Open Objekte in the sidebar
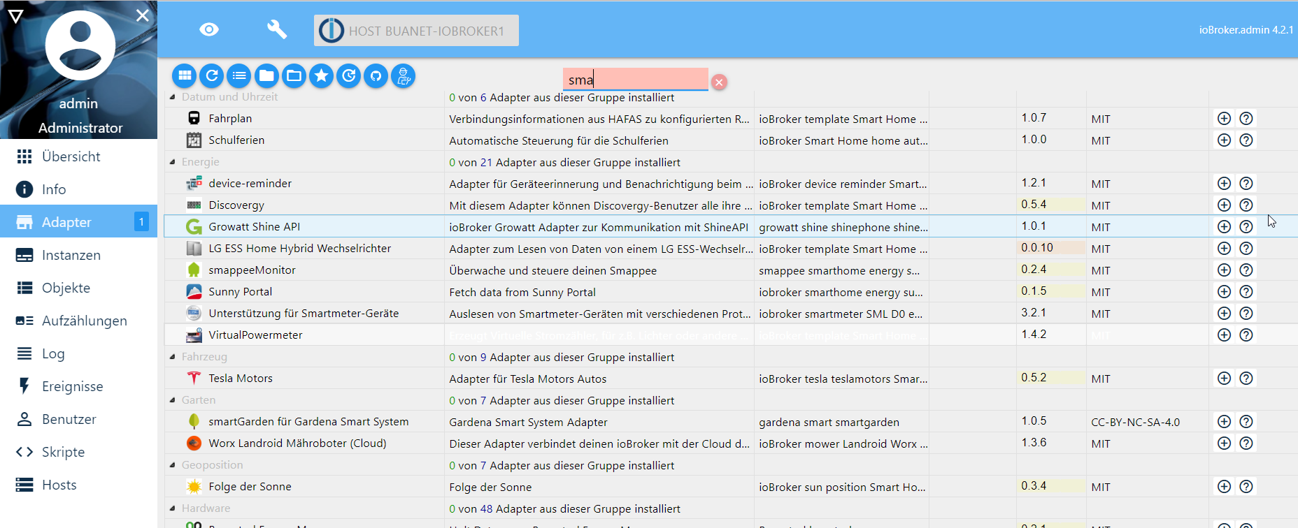Image resolution: width=1298 pixels, height=528 pixels. coord(78,288)
